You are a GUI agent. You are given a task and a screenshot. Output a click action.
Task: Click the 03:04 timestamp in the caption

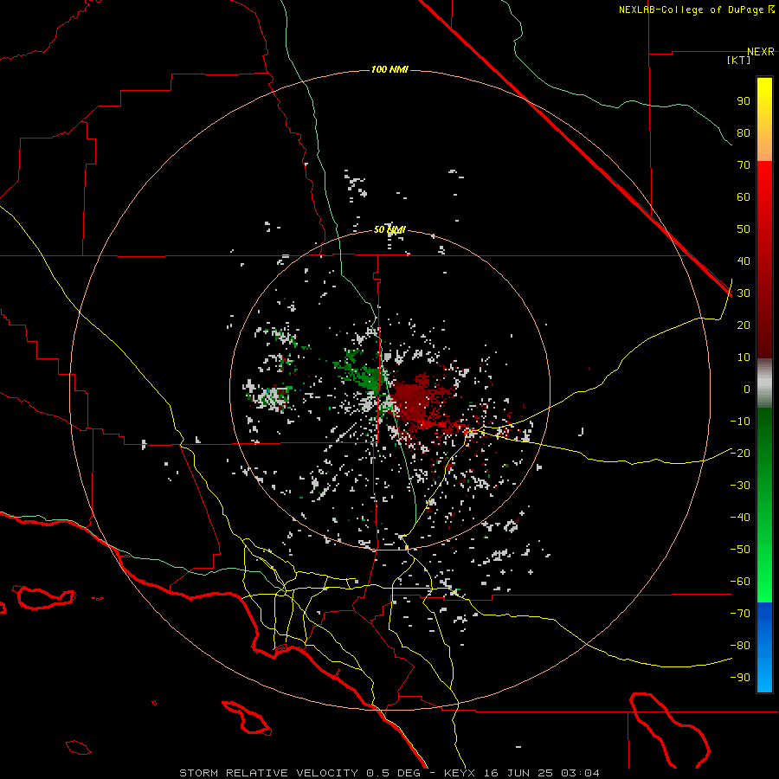[x=580, y=773]
